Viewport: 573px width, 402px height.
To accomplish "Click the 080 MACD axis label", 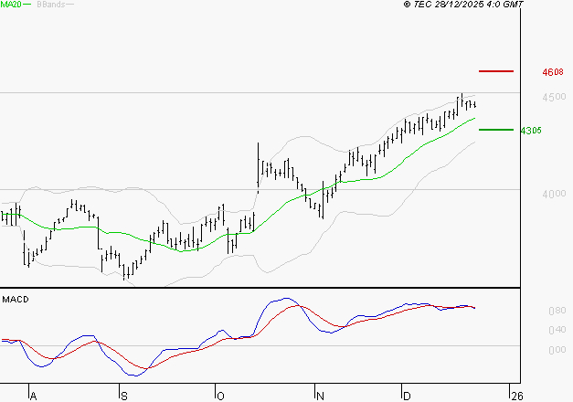I will coord(557,311).
